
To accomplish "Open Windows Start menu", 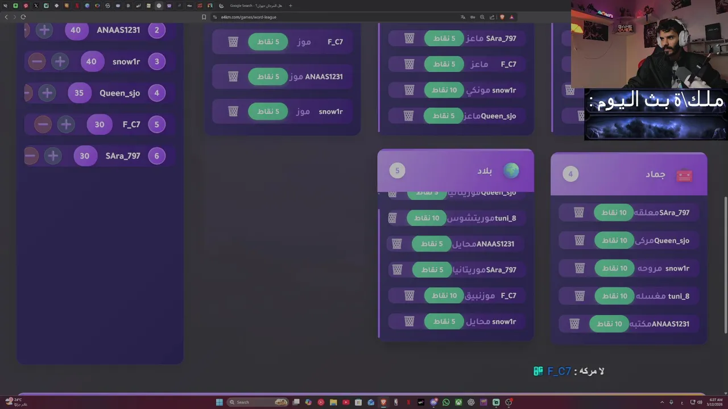I will [219, 402].
